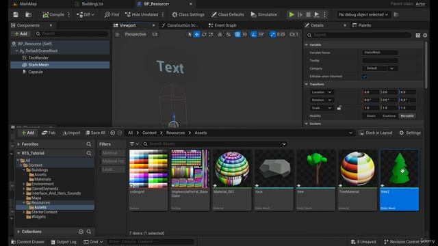This screenshot has width=438, height=246.
Task: Save the blueprint with the floppy disk icon
Action: point(16,14)
